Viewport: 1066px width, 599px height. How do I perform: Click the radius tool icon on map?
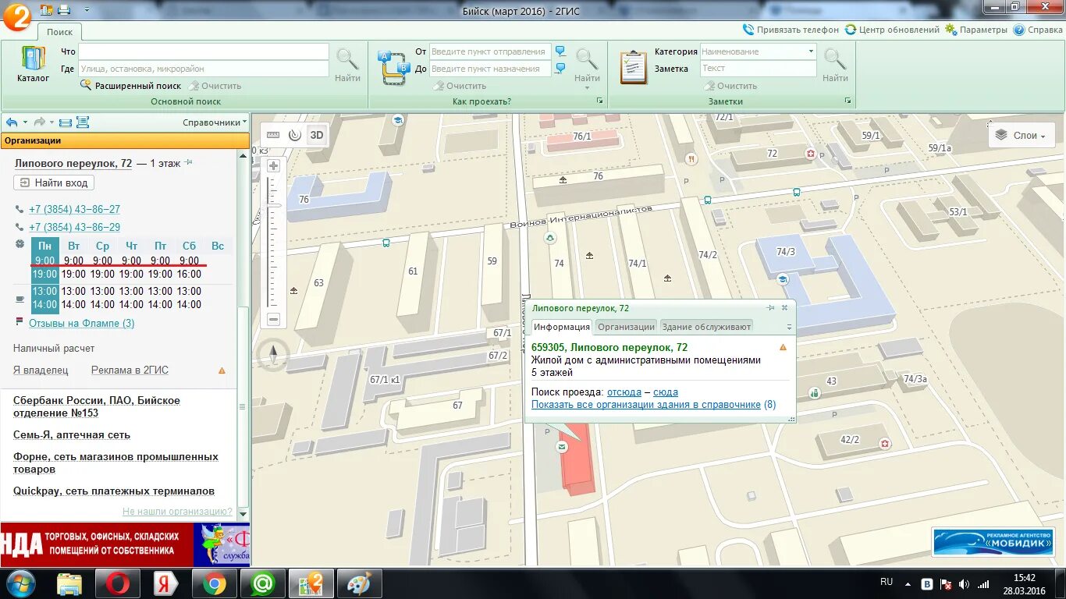point(295,134)
